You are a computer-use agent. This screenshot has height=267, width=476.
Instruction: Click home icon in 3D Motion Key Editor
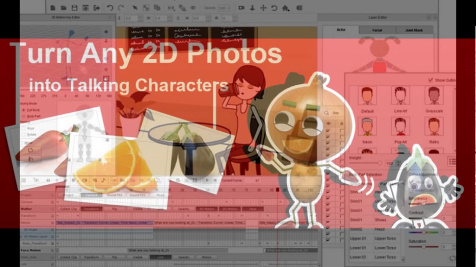coord(106,32)
